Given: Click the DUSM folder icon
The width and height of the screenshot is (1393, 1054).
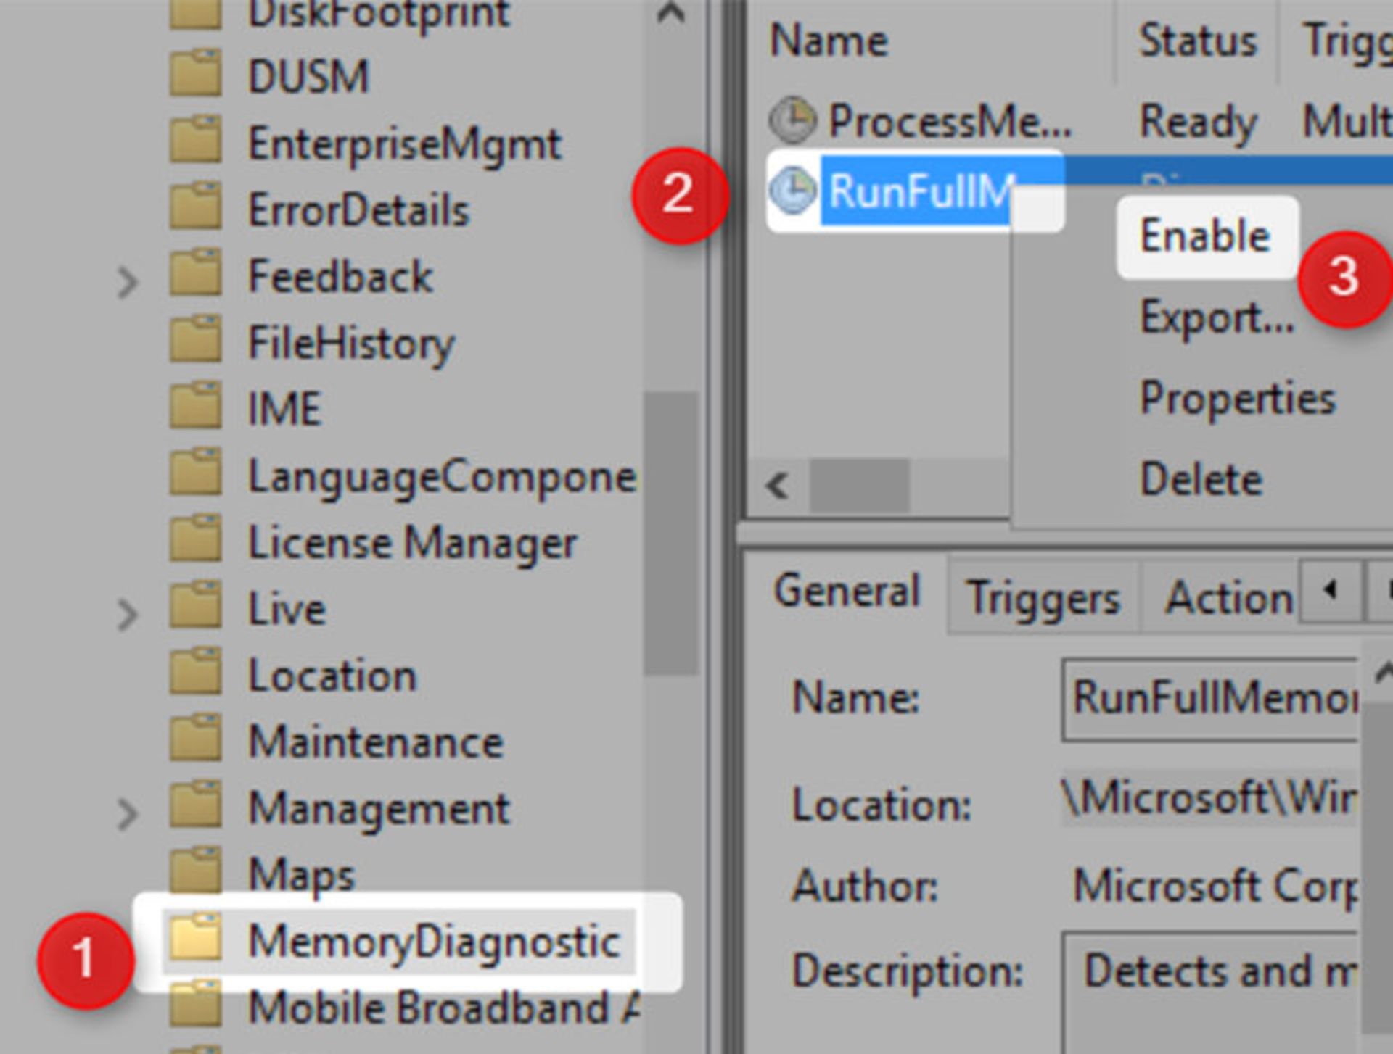Looking at the screenshot, I should click(x=194, y=74).
